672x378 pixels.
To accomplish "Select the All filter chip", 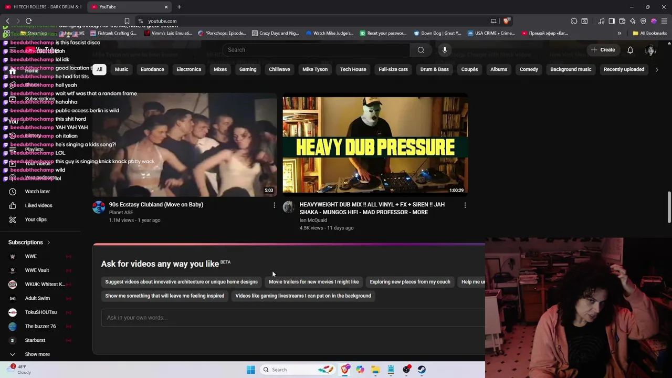I will point(99,69).
